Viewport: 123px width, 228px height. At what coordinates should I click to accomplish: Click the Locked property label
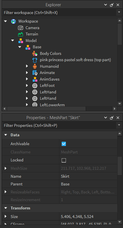(17, 160)
